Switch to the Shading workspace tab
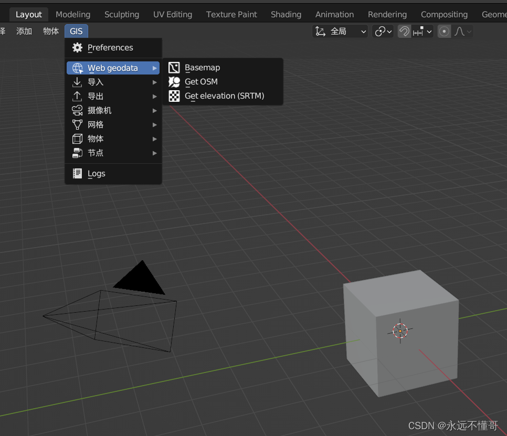 (286, 15)
